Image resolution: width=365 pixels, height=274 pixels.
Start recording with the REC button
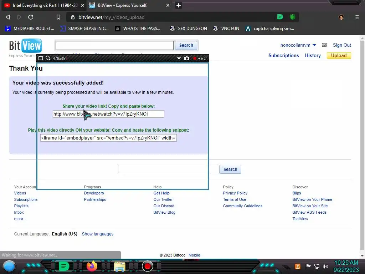click(x=200, y=58)
